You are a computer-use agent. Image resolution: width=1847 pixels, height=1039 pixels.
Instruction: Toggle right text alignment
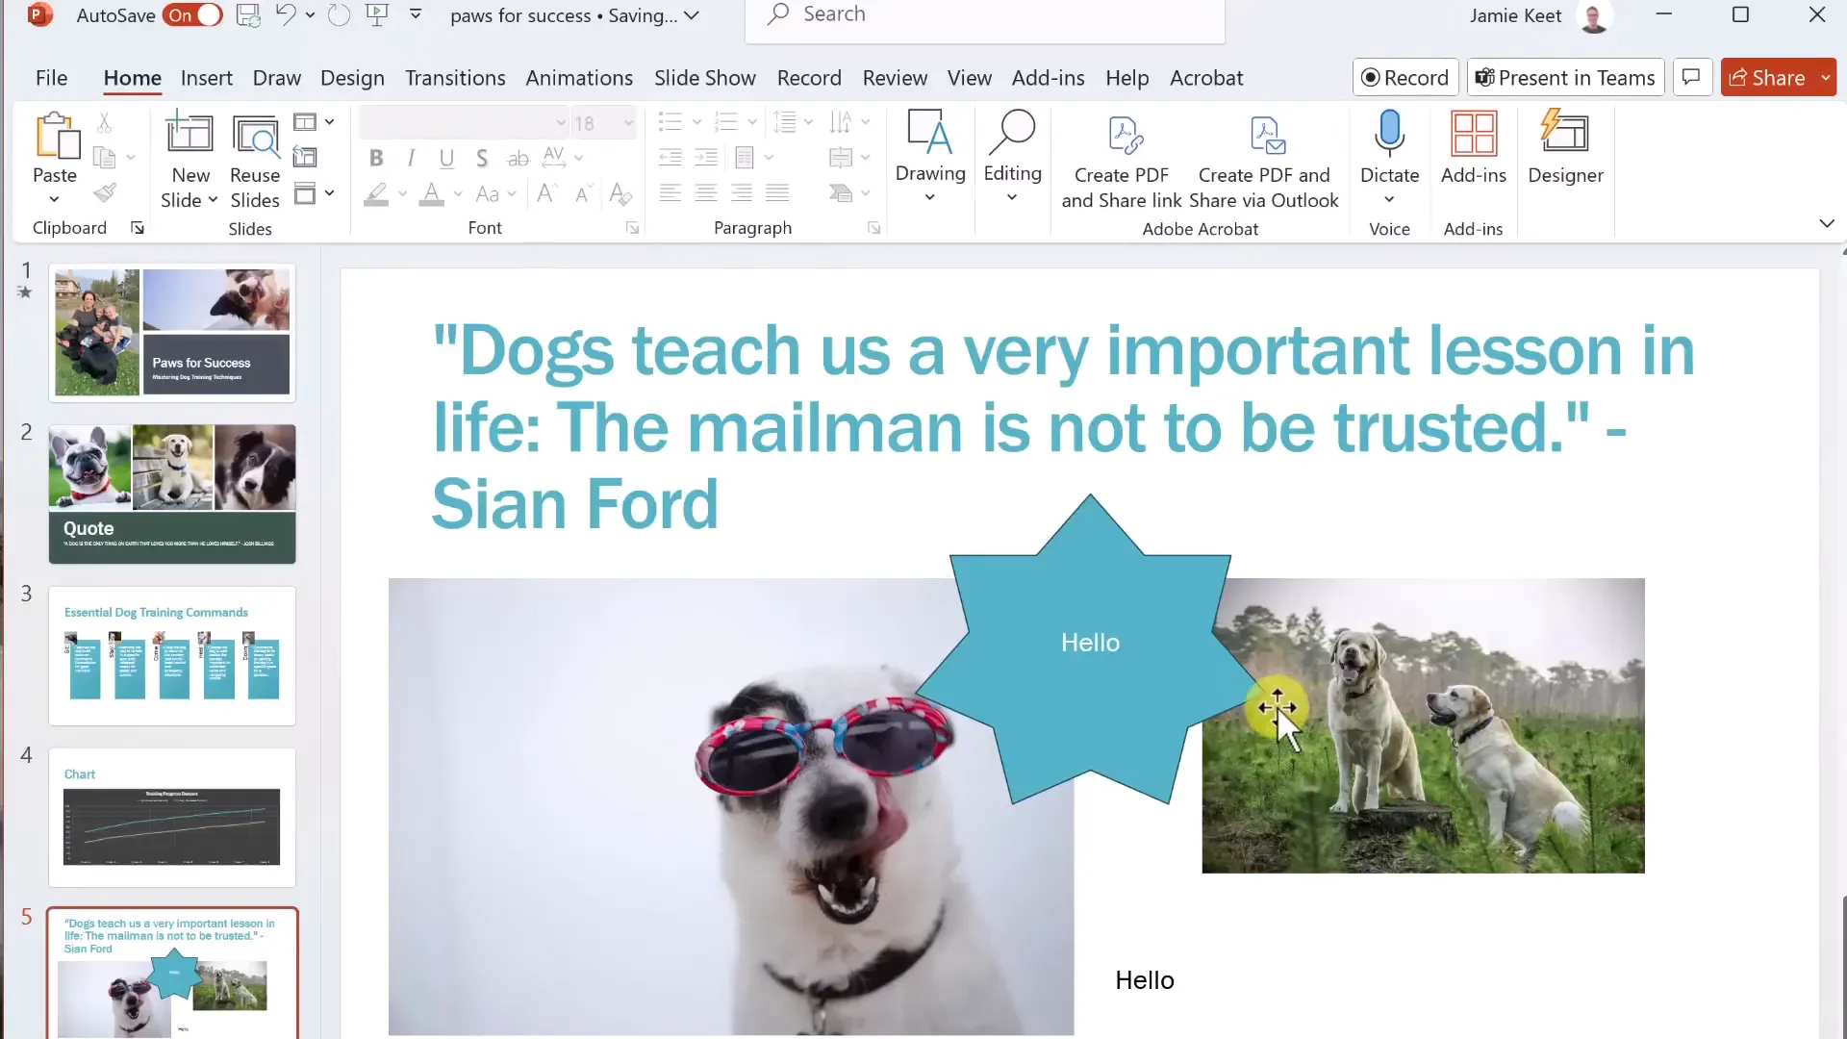click(742, 193)
